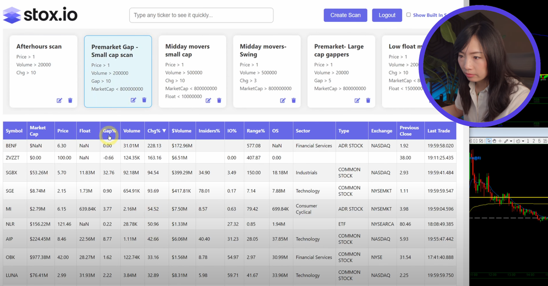Viewport: 548px width, 286px height.
Task: Click the AIP symbol cell
Action: [x=15, y=239]
